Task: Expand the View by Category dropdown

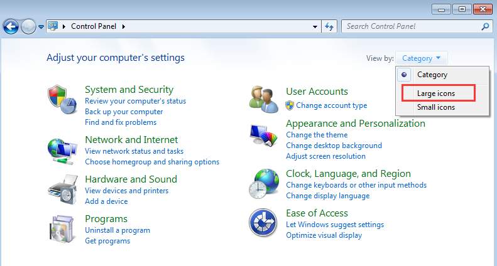Action: (x=422, y=58)
